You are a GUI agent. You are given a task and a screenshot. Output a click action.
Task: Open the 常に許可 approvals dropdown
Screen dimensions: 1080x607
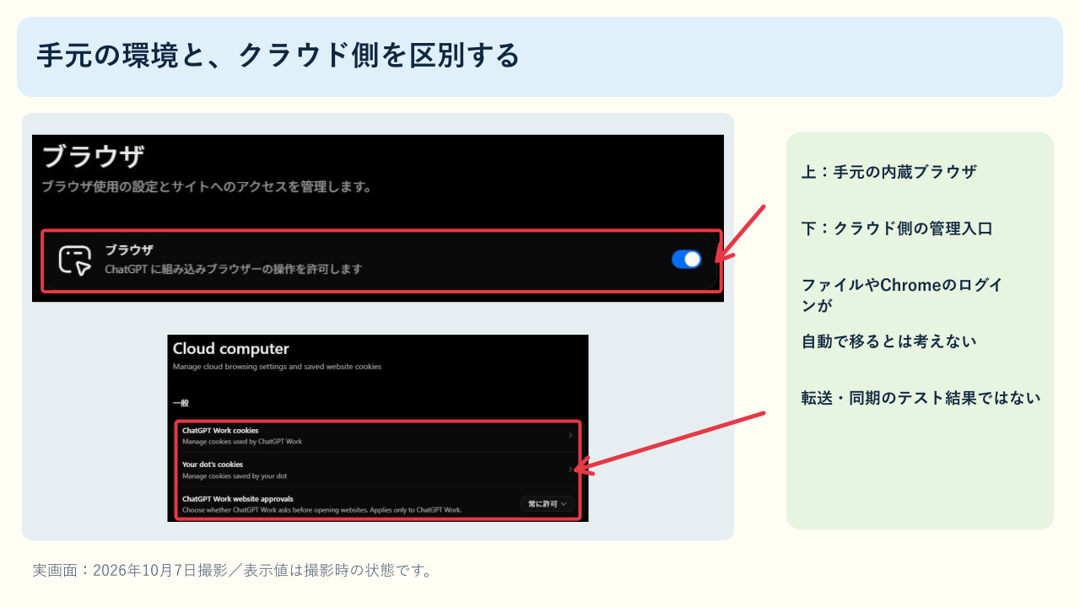tap(548, 503)
